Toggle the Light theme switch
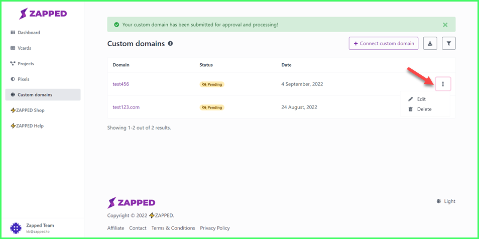Image resolution: width=479 pixels, height=239 pixels. coord(446,201)
